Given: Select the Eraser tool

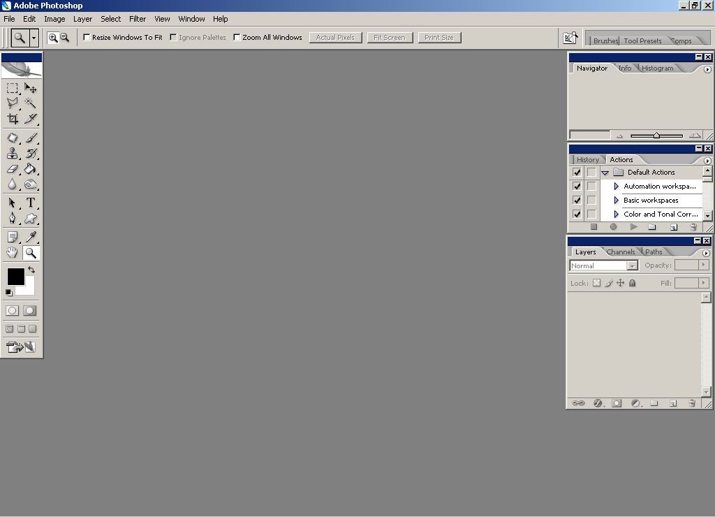Looking at the screenshot, I should pyautogui.click(x=13, y=169).
